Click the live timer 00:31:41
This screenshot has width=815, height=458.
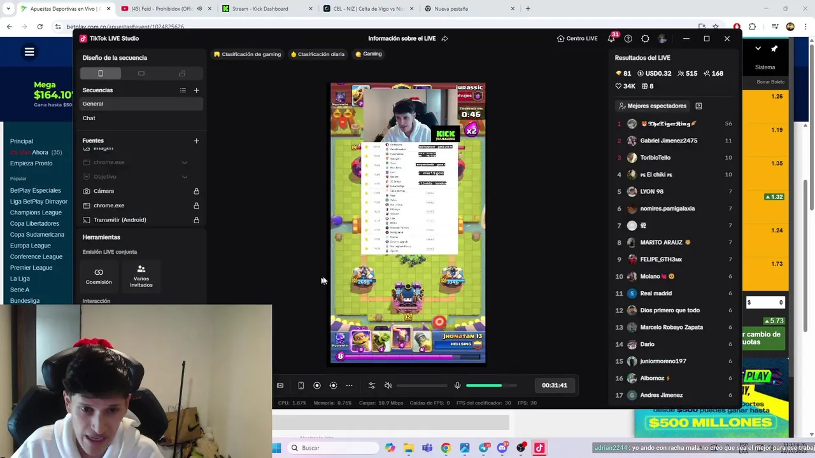click(555, 385)
